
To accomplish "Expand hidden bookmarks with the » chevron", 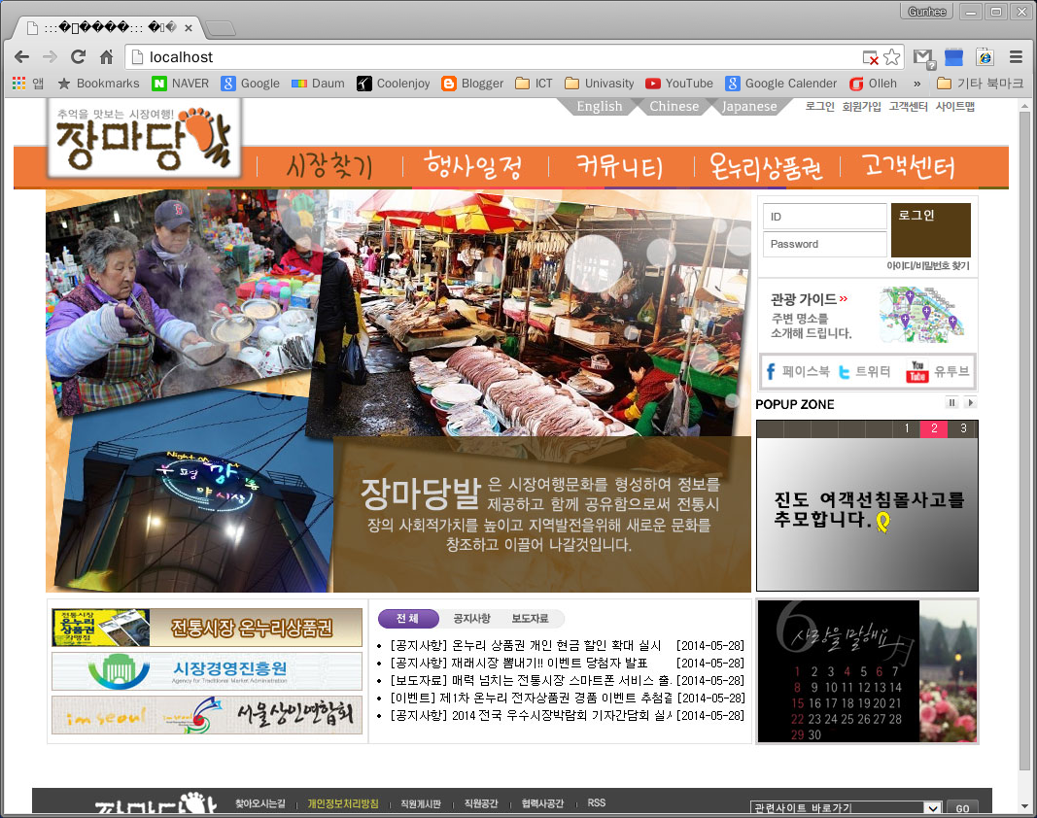I will point(916,84).
